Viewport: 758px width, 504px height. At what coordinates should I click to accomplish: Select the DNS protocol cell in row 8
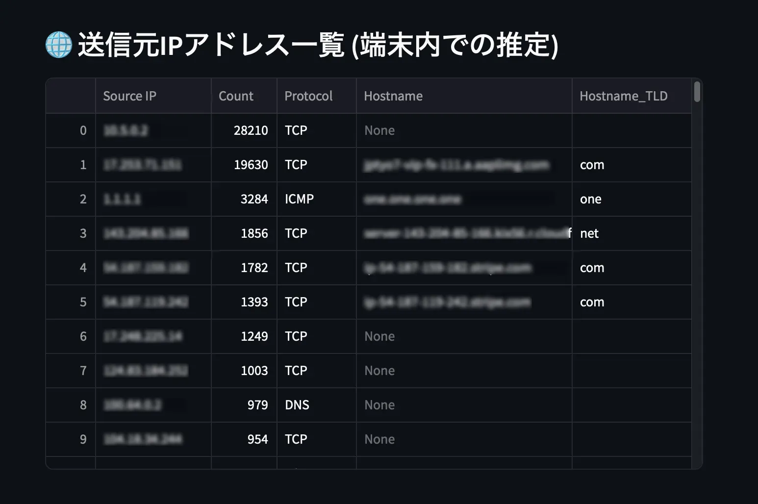tap(297, 405)
